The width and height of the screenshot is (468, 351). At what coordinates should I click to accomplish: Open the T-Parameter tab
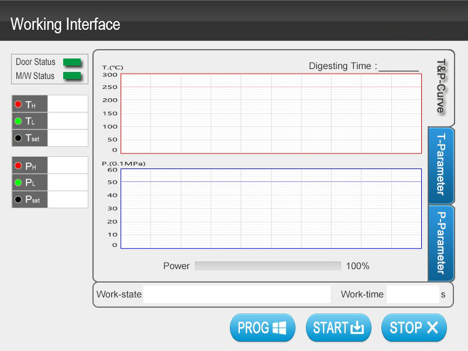click(441, 165)
